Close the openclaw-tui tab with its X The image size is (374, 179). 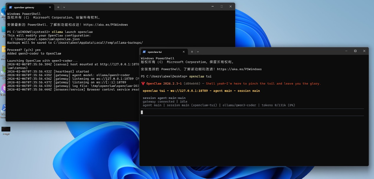[x=184, y=52]
